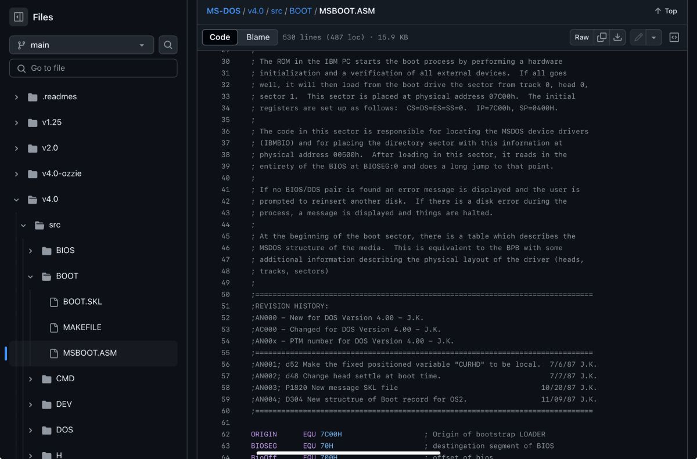Expand the DOS folder chevron
The width and height of the screenshot is (697, 459).
click(30, 429)
